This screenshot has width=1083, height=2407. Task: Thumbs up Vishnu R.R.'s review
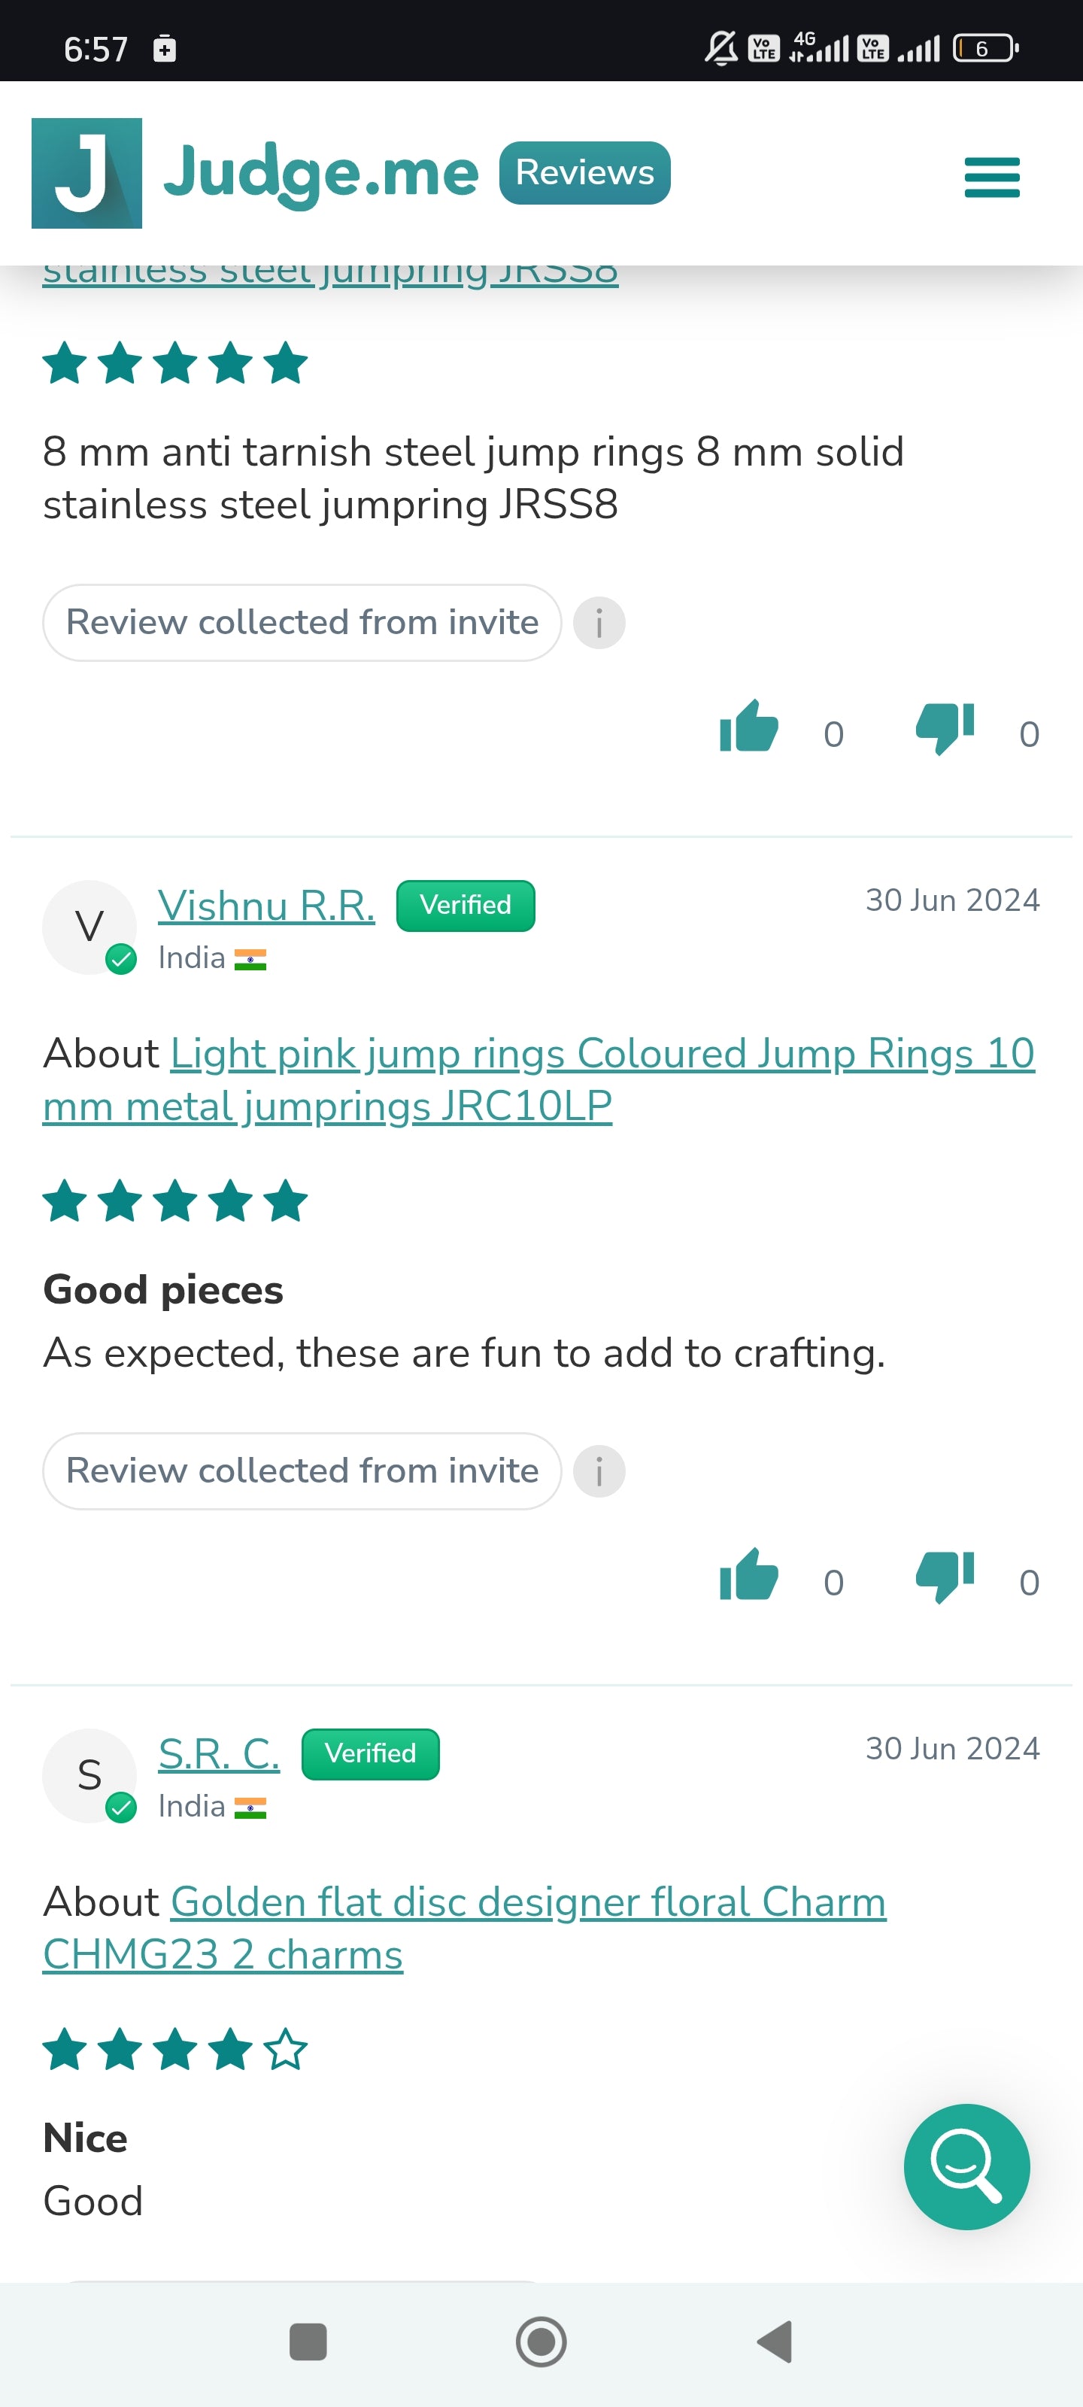[748, 1575]
